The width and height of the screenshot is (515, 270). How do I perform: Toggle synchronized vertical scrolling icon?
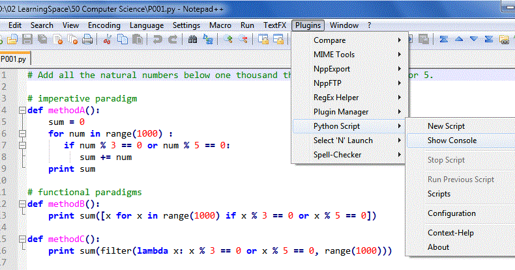point(263,40)
